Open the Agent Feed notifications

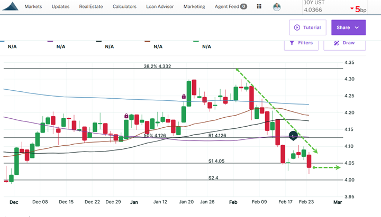(229, 7)
